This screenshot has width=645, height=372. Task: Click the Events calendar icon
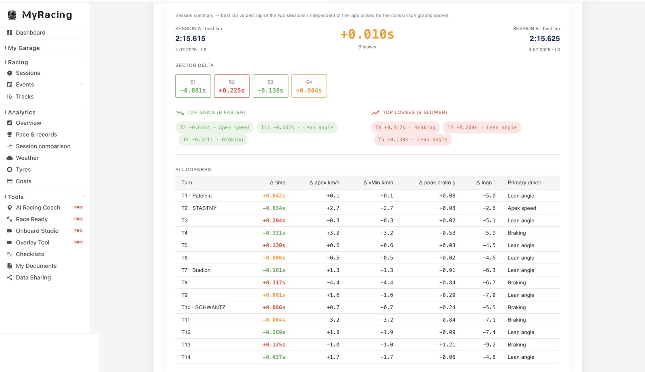[10, 84]
